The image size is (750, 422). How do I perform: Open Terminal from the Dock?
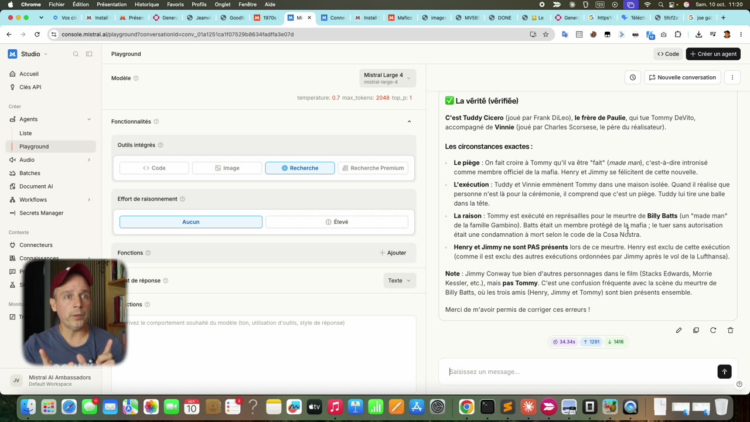click(487, 406)
